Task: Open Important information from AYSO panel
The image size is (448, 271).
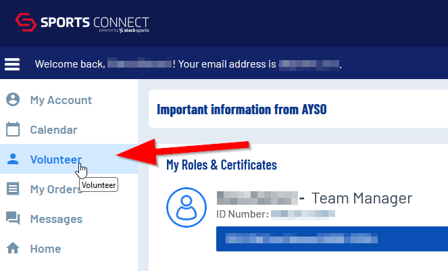Action: pos(241,109)
